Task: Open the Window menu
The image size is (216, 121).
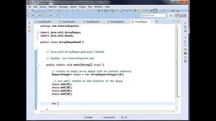Action: click(98, 7)
